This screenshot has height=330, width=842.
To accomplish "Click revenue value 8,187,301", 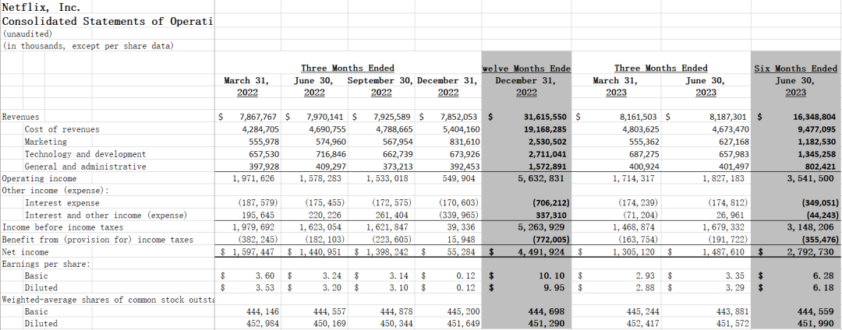I will [729, 117].
